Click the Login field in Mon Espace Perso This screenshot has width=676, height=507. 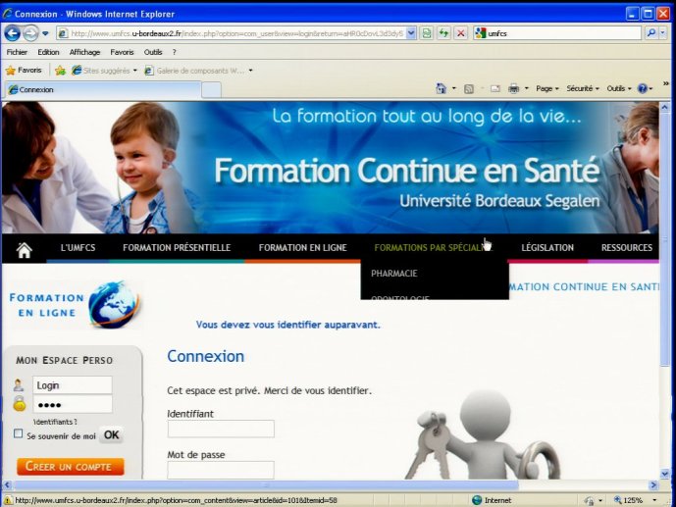[x=73, y=385]
